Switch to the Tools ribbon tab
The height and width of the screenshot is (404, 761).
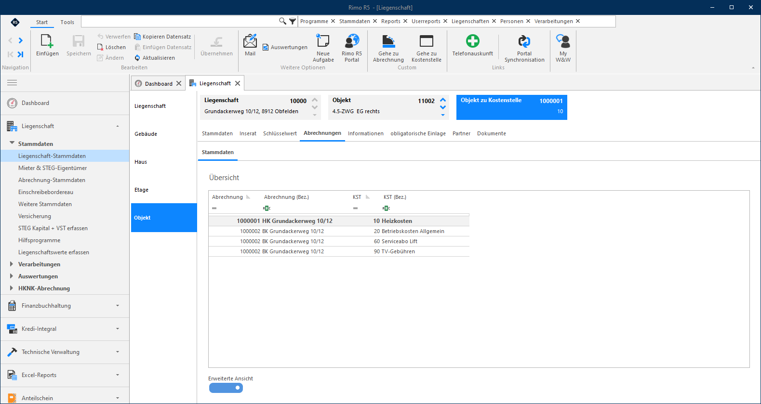click(x=67, y=22)
